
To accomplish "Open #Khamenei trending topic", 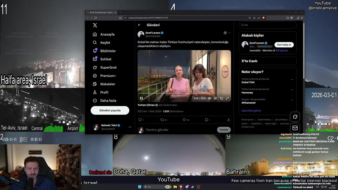I will coord(248,103).
